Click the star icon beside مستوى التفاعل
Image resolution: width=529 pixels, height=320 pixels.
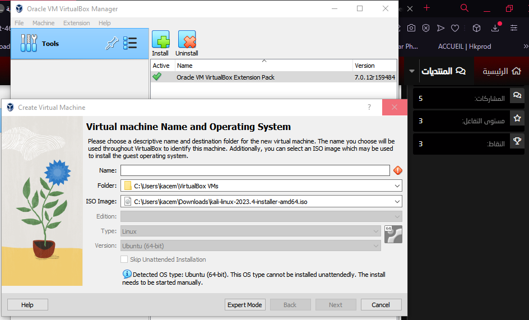(517, 118)
